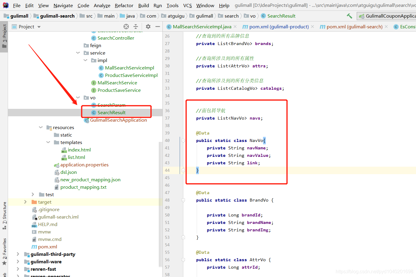Image resolution: width=416 pixels, height=277 pixels.
Task: Close the MallSearchServiceImpl.java tab
Action: click(x=235, y=27)
